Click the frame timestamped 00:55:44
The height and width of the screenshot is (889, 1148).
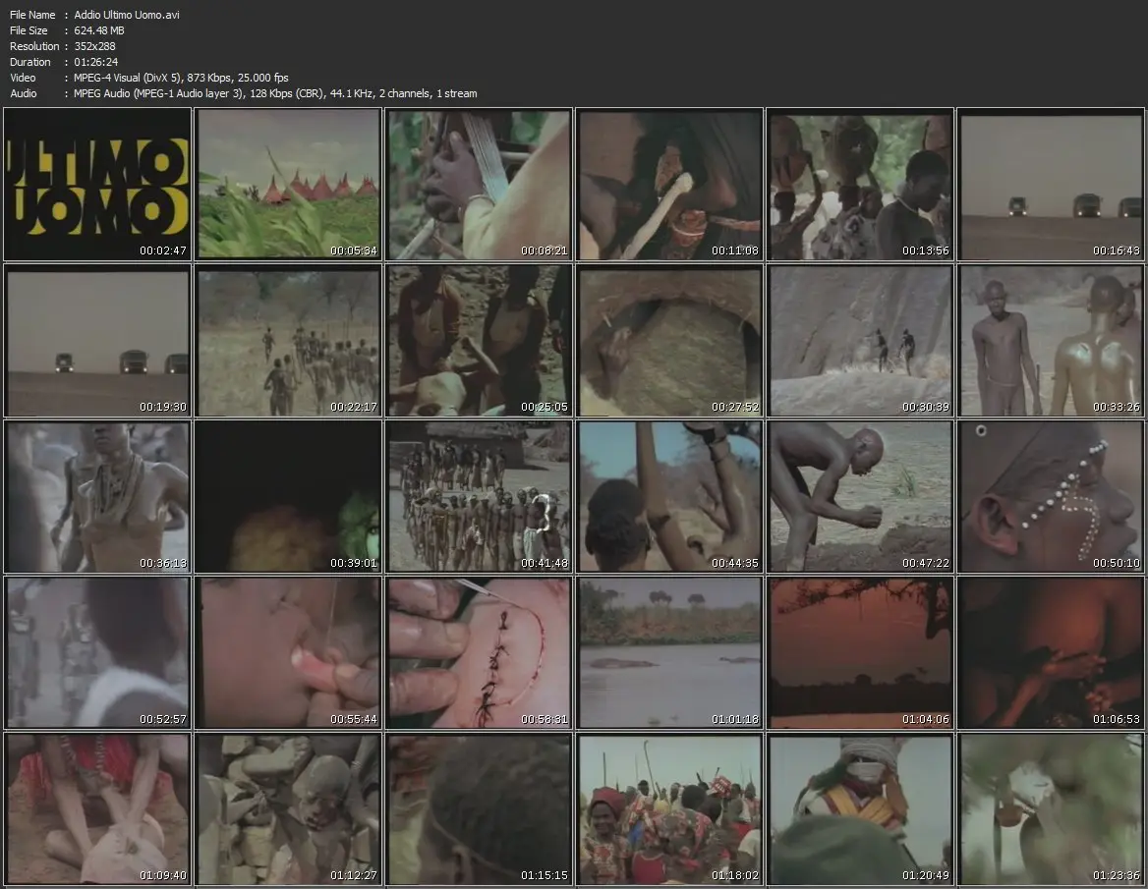[288, 653]
